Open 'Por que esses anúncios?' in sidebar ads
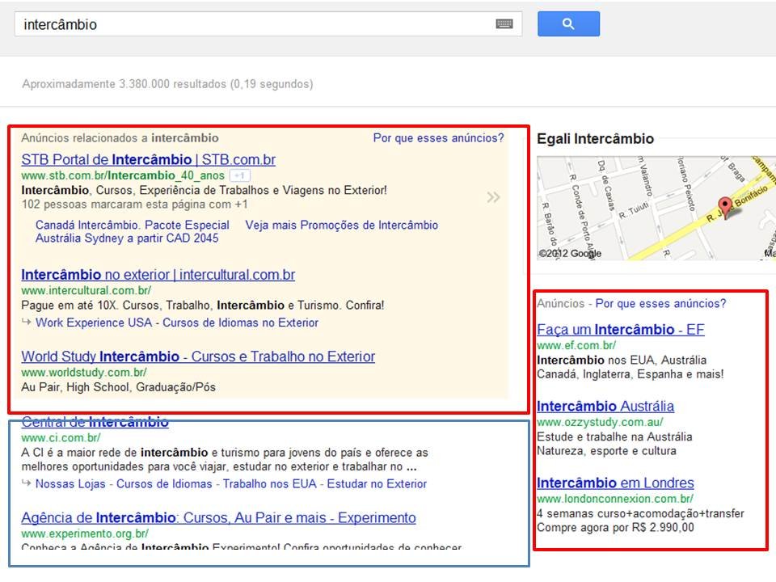This screenshot has width=776, height=582. coord(660,303)
